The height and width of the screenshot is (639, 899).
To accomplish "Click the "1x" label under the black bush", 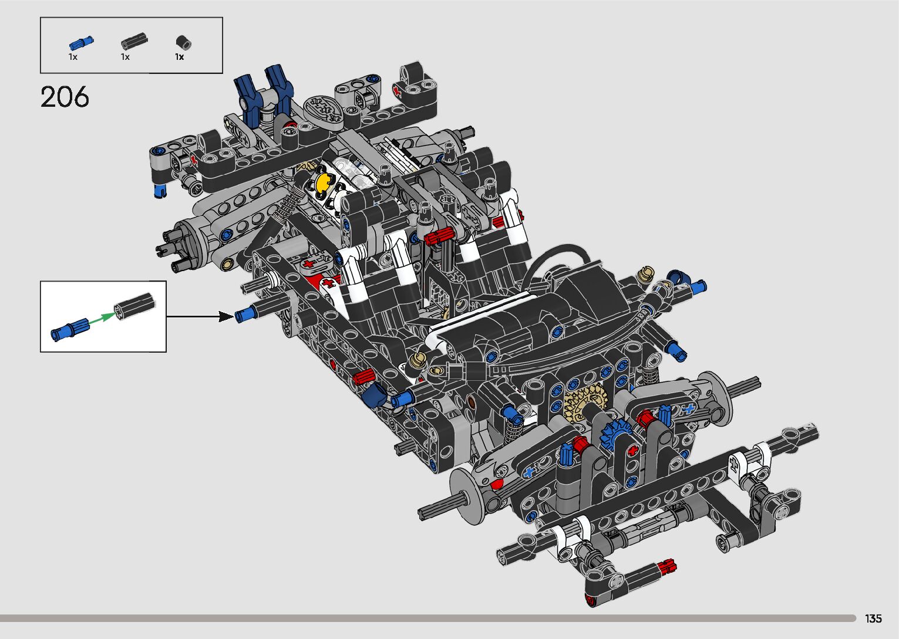I will 179,57.
